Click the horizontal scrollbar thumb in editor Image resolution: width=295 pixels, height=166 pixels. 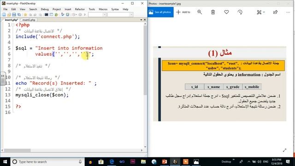pyautogui.click(x=18, y=150)
